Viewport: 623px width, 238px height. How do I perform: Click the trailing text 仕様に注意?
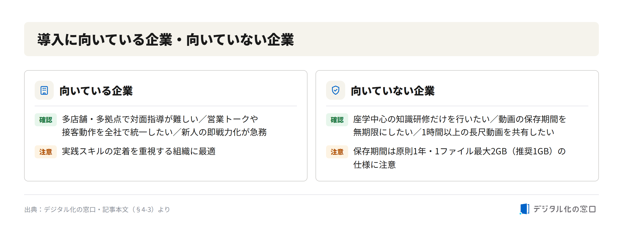[375, 165]
